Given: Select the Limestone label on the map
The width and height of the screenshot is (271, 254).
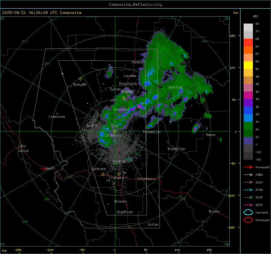Looking at the screenshot, I should (57, 117).
